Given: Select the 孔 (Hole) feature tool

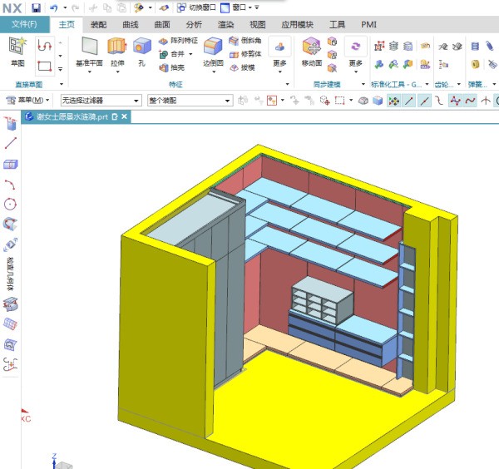Looking at the screenshot, I should pos(141,51).
